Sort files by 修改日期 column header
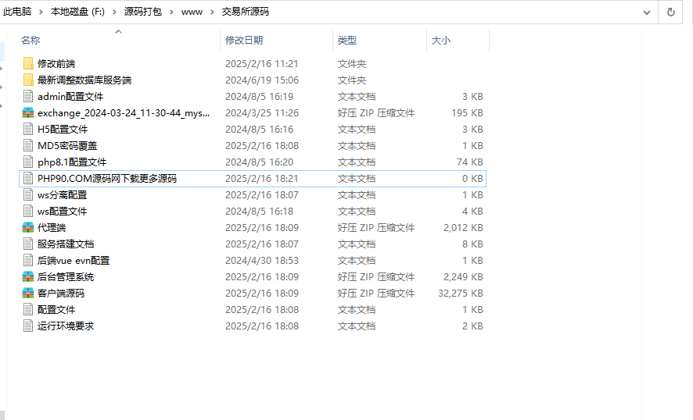Viewport: 693px width, 420px height. tap(244, 40)
